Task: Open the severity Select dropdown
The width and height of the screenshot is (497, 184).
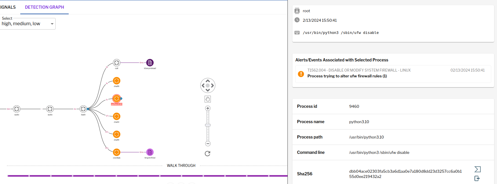Action: point(28,24)
